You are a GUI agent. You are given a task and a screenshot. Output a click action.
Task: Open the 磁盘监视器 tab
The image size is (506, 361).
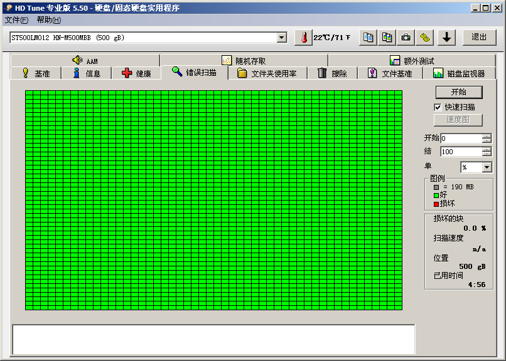pyautogui.click(x=459, y=73)
